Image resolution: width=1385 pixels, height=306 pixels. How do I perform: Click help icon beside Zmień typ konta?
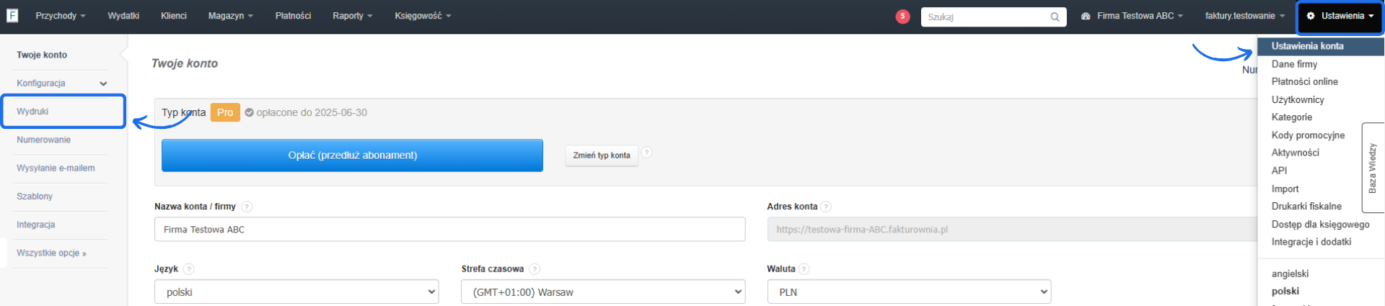point(647,153)
